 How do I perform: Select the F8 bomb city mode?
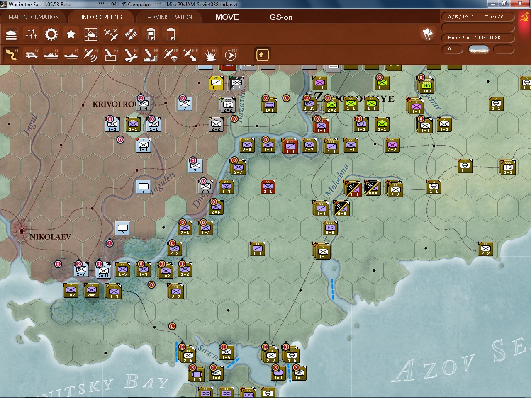pyautogui.click(x=151, y=55)
